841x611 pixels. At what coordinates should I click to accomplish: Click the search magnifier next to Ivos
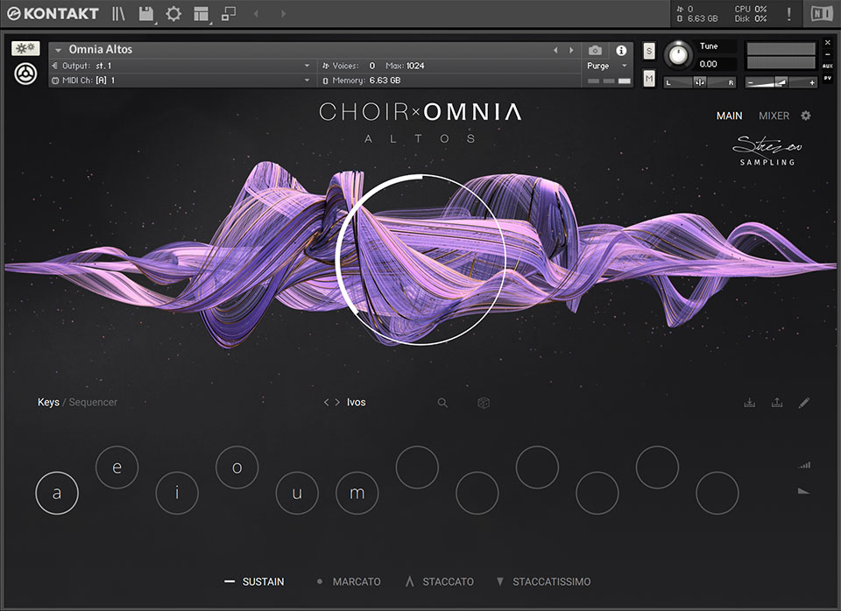coord(442,403)
